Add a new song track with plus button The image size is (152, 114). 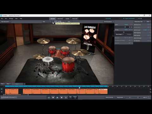point(24,84)
